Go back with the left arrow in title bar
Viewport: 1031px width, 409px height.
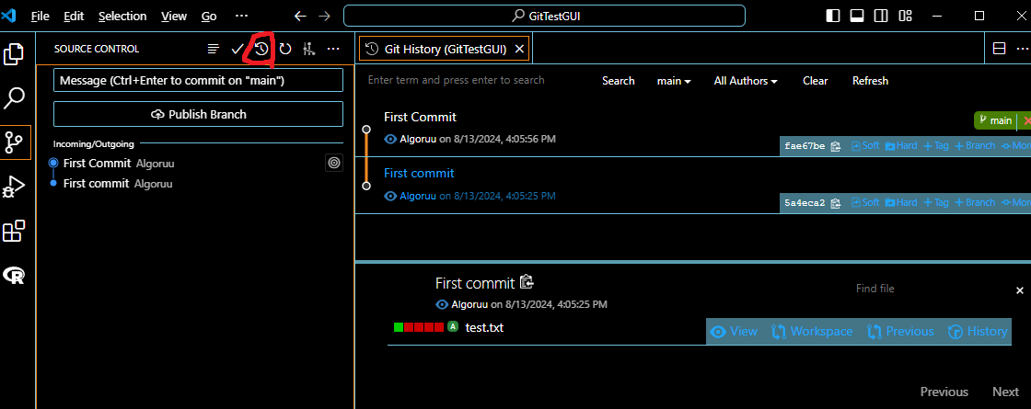pyautogui.click(x=300, y=16)
